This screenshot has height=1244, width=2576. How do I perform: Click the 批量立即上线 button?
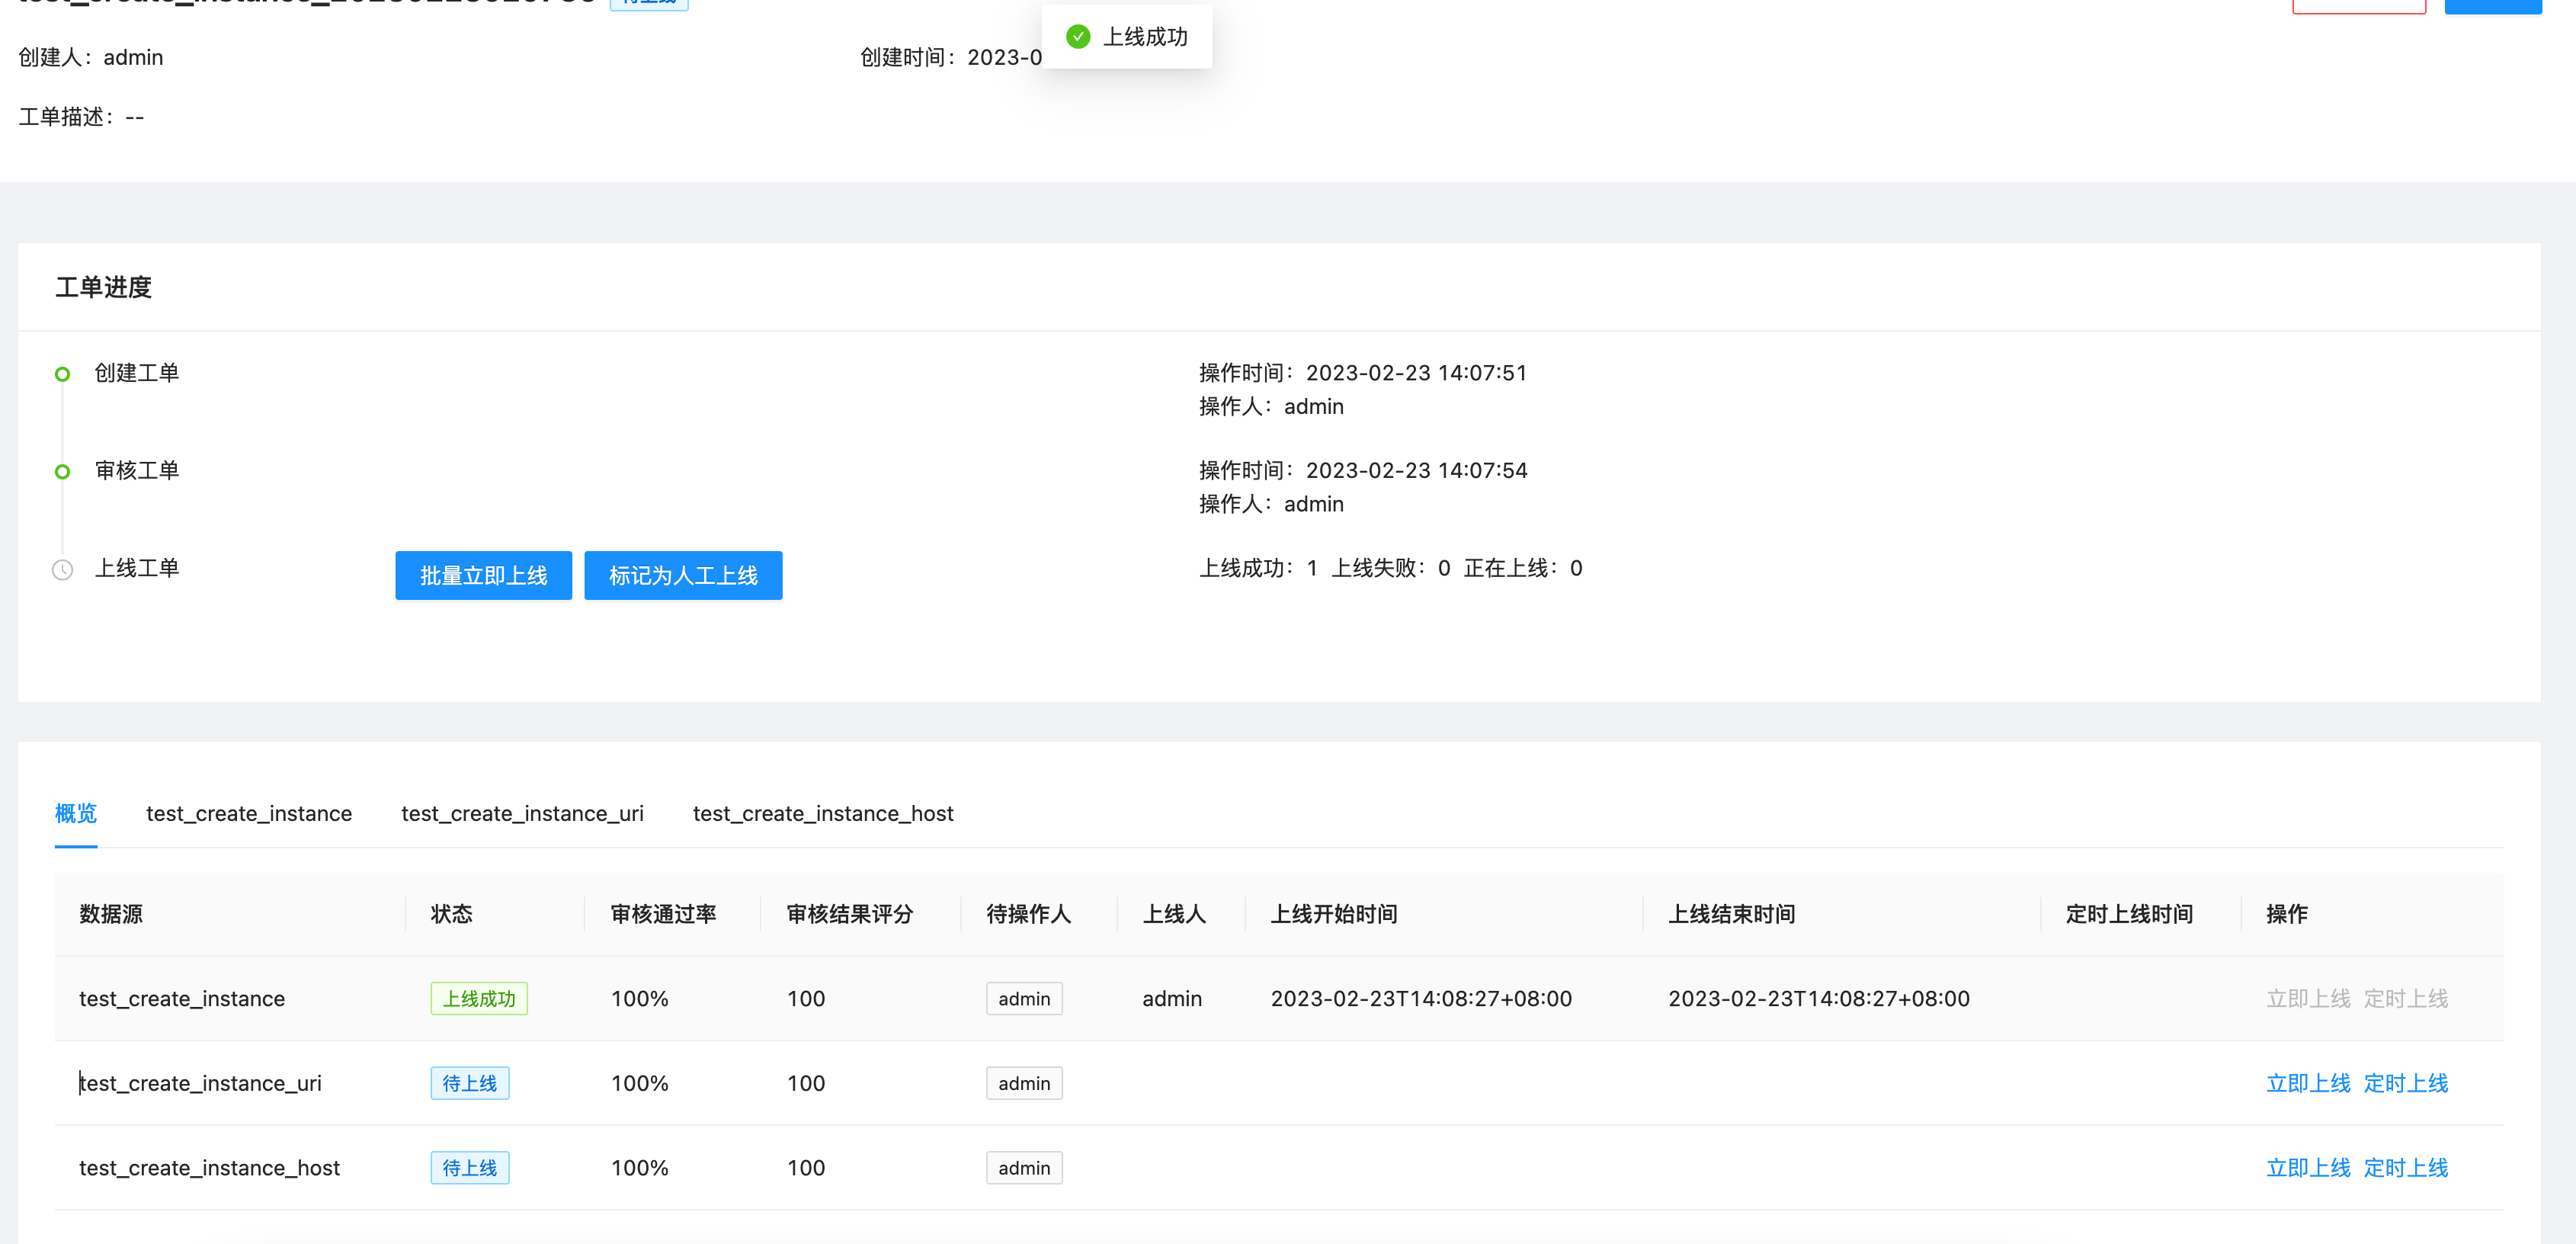[483, 575]
